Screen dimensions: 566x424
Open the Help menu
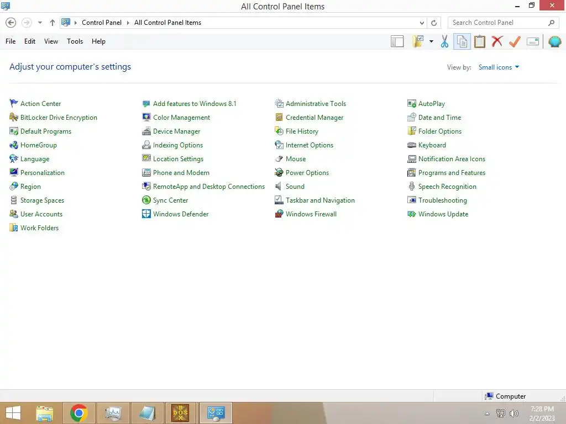[98, 41]
